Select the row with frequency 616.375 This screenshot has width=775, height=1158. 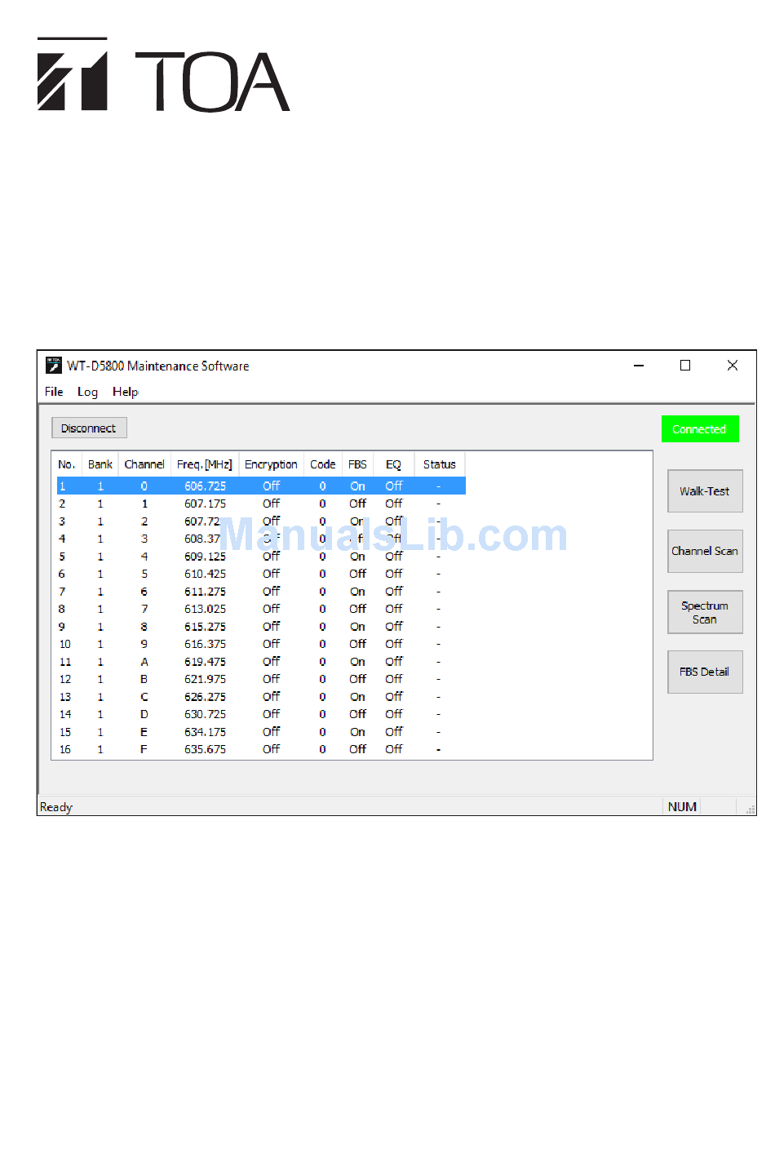261,645
